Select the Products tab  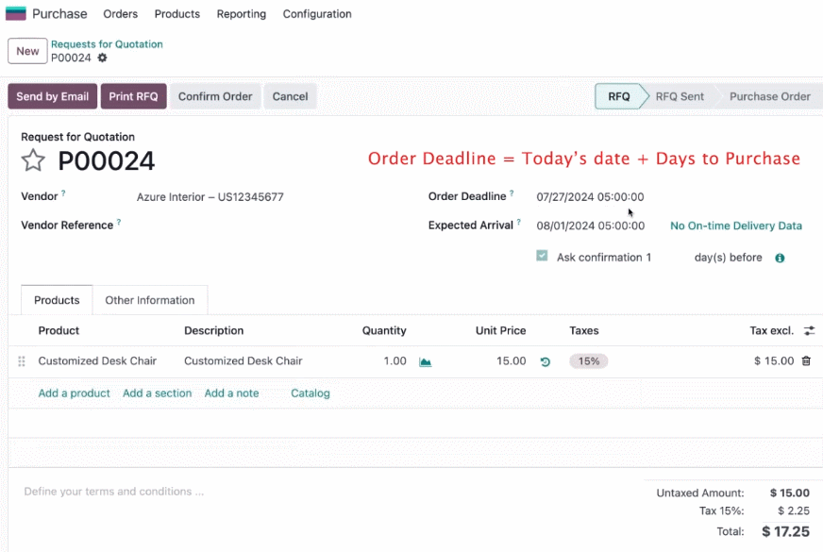57,300
